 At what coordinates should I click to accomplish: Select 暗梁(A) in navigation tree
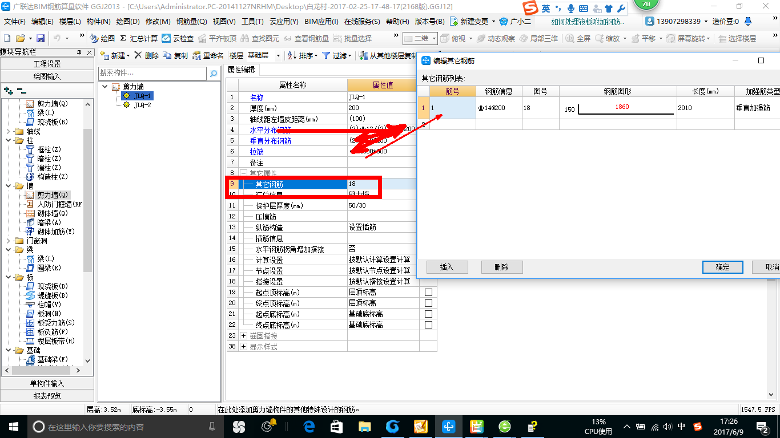48,222
